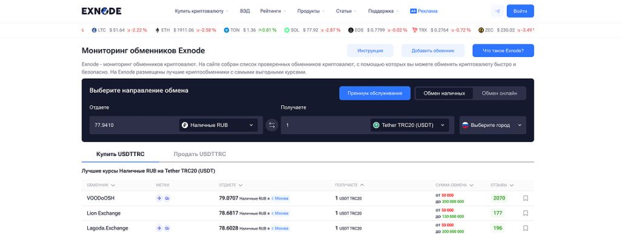
Task: Click the Премиум обслуживание button
Action: 375,93
